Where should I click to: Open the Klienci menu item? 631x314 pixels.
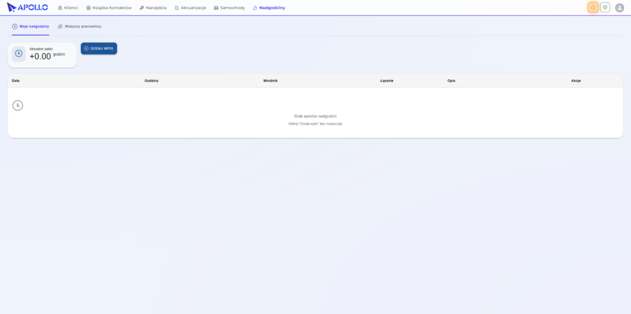click(68, 7)
